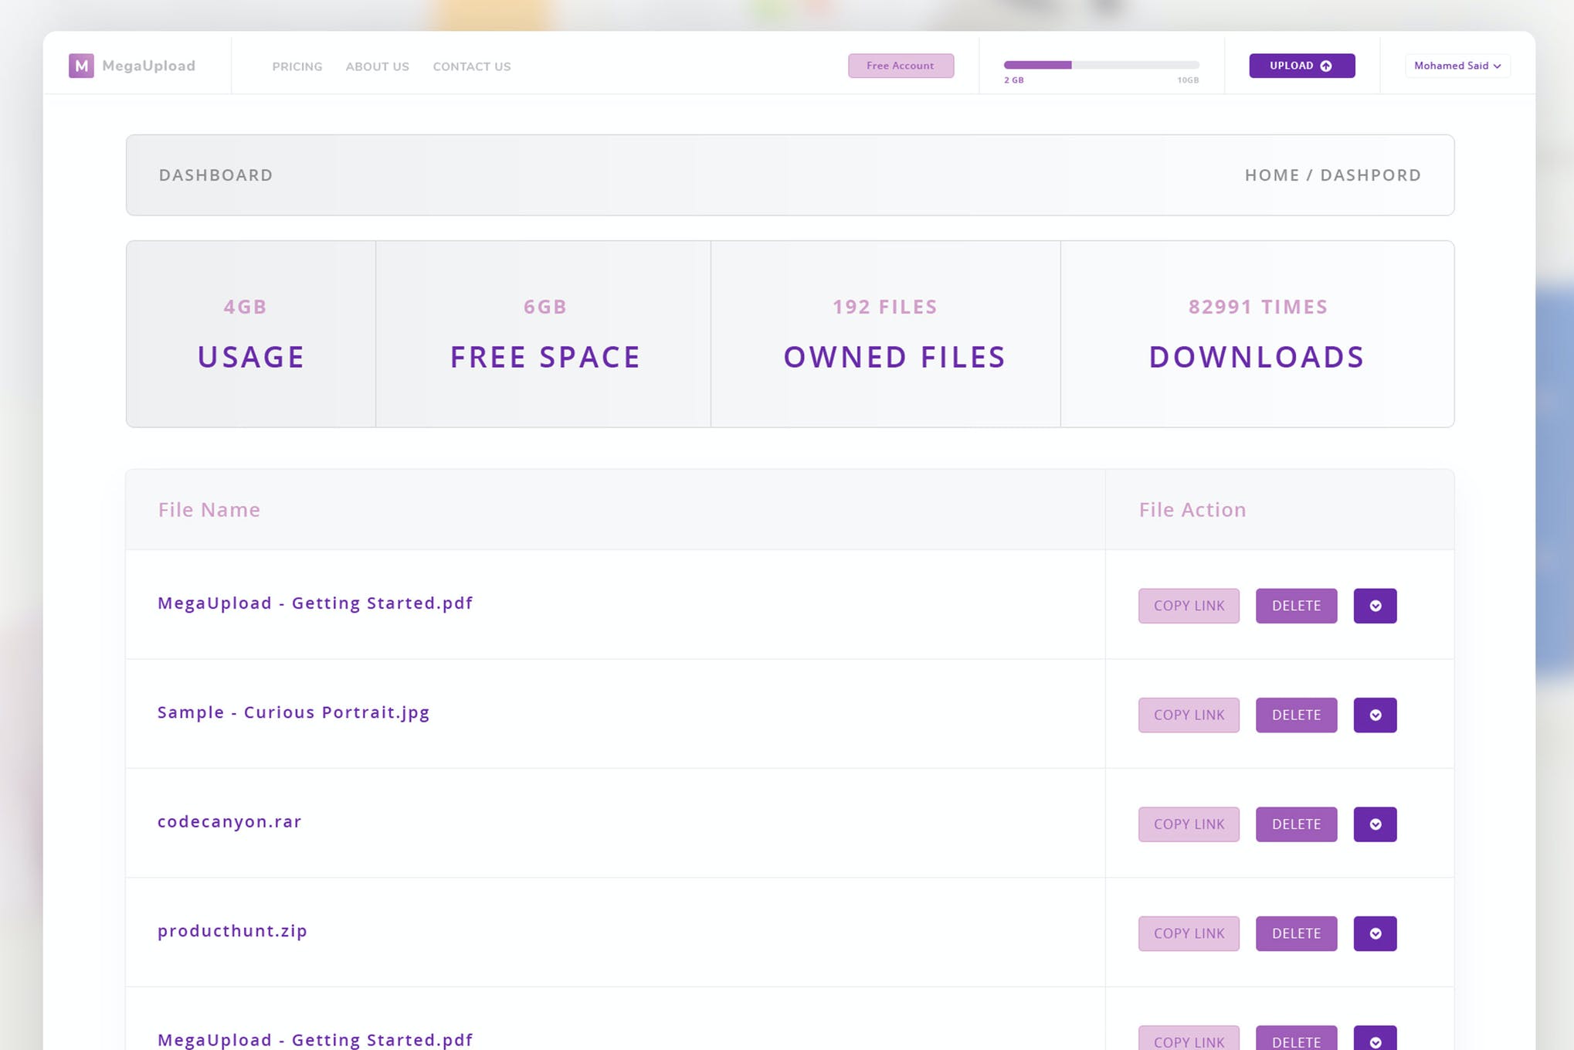
Task: Open the file codecanyon.rar
Action: 229,821
